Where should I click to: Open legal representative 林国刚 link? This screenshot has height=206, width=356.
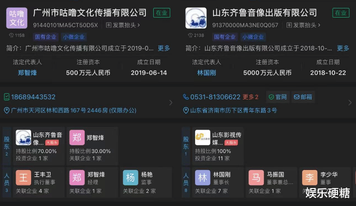click(206, 73)
